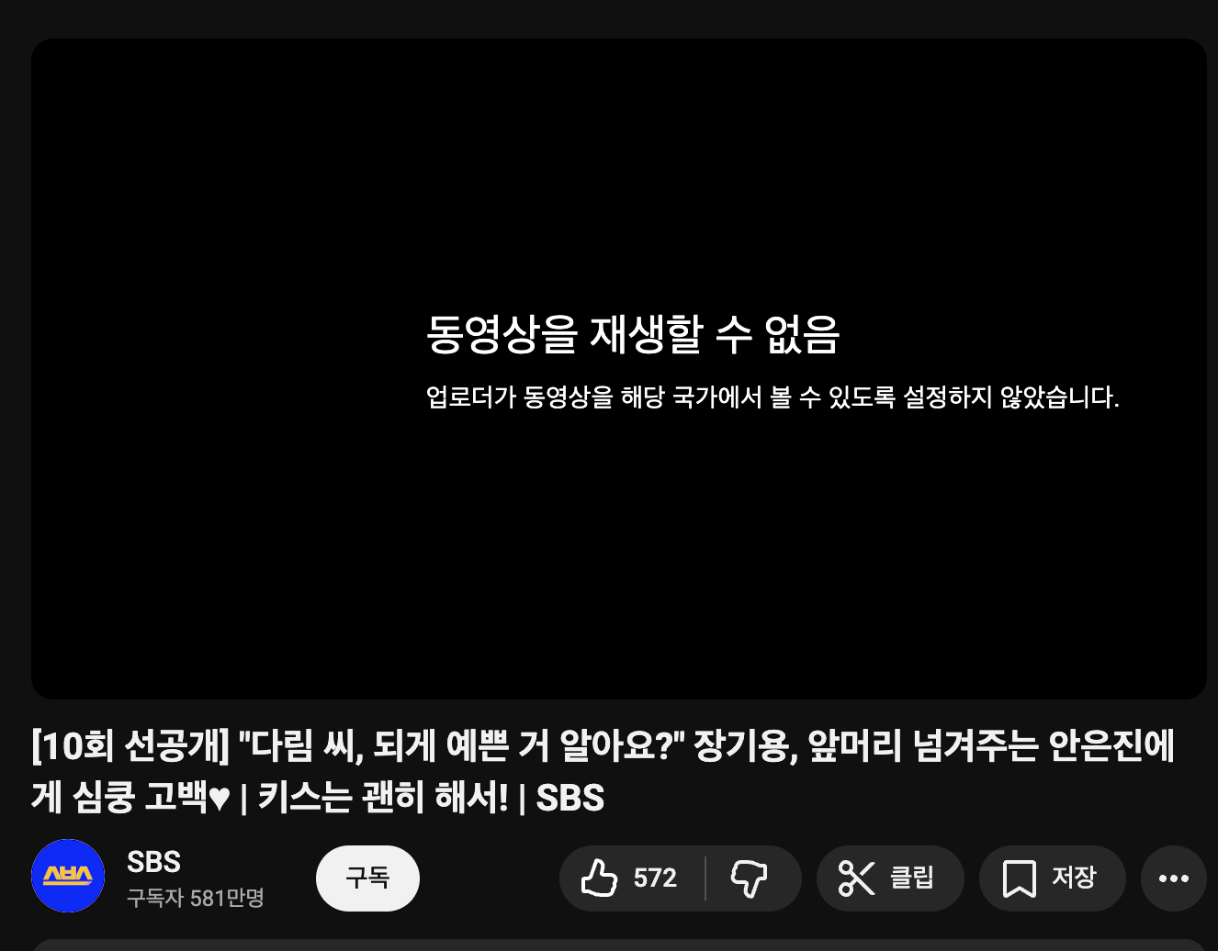Click the scissors clip icon
This screenshot has height=951, width=1218.
pos(856,878)
